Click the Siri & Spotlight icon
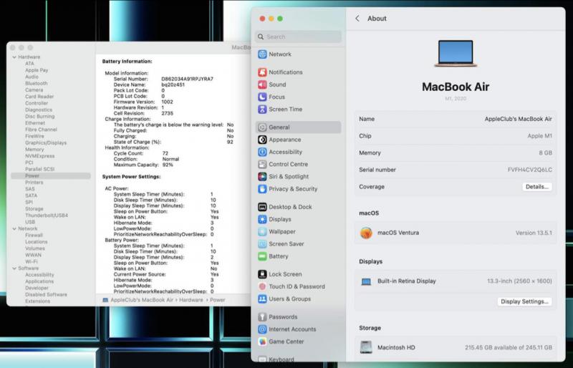Viewport: 573px width, 368px height. point(262,177)
